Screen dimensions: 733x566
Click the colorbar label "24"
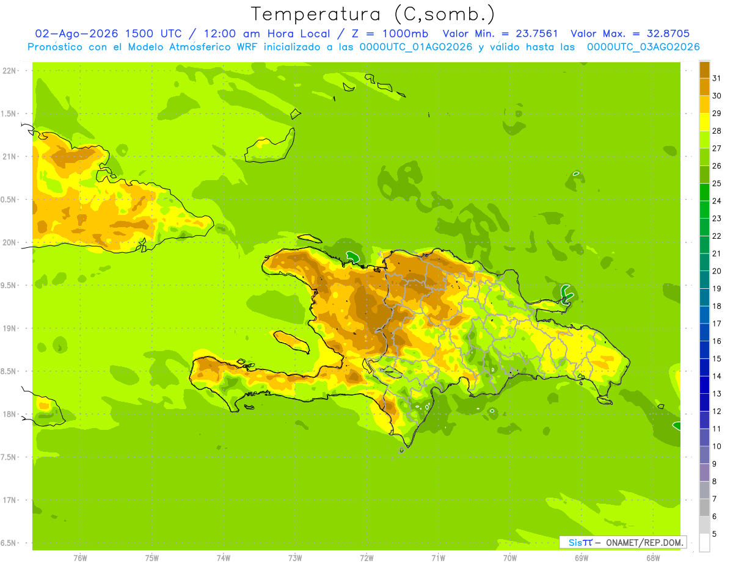[x=717, y=201]
